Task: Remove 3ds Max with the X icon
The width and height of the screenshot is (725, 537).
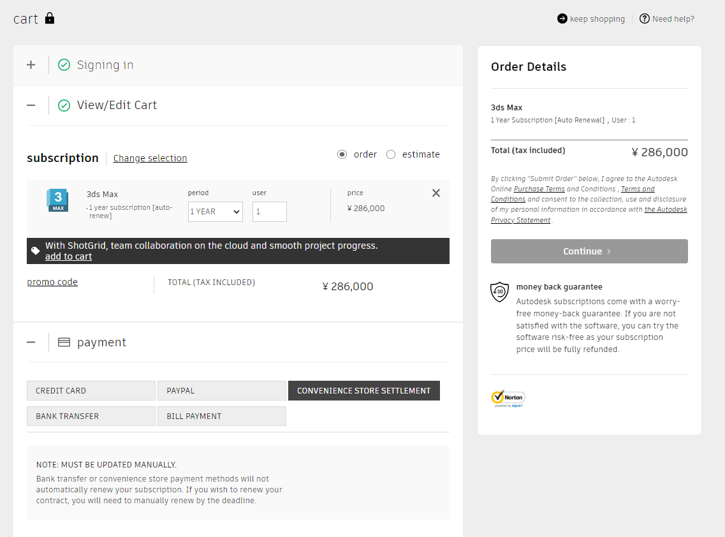Action: click(436, 193)
